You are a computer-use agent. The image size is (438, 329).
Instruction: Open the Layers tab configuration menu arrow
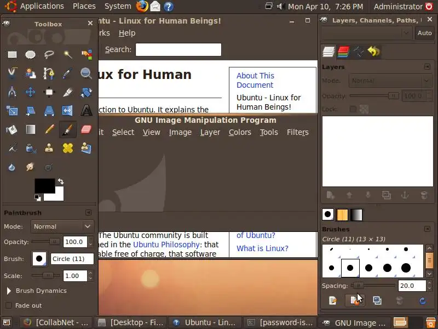pyautogui.click(x=427, y=66)
